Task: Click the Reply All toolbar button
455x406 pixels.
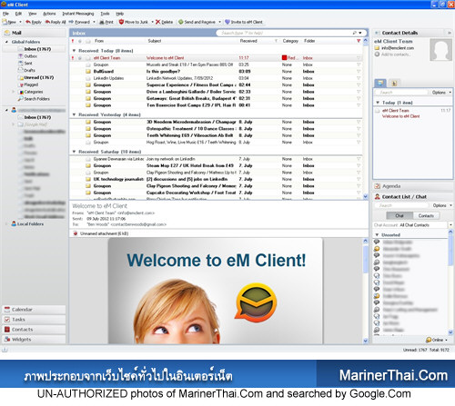Action: point(56,22)
